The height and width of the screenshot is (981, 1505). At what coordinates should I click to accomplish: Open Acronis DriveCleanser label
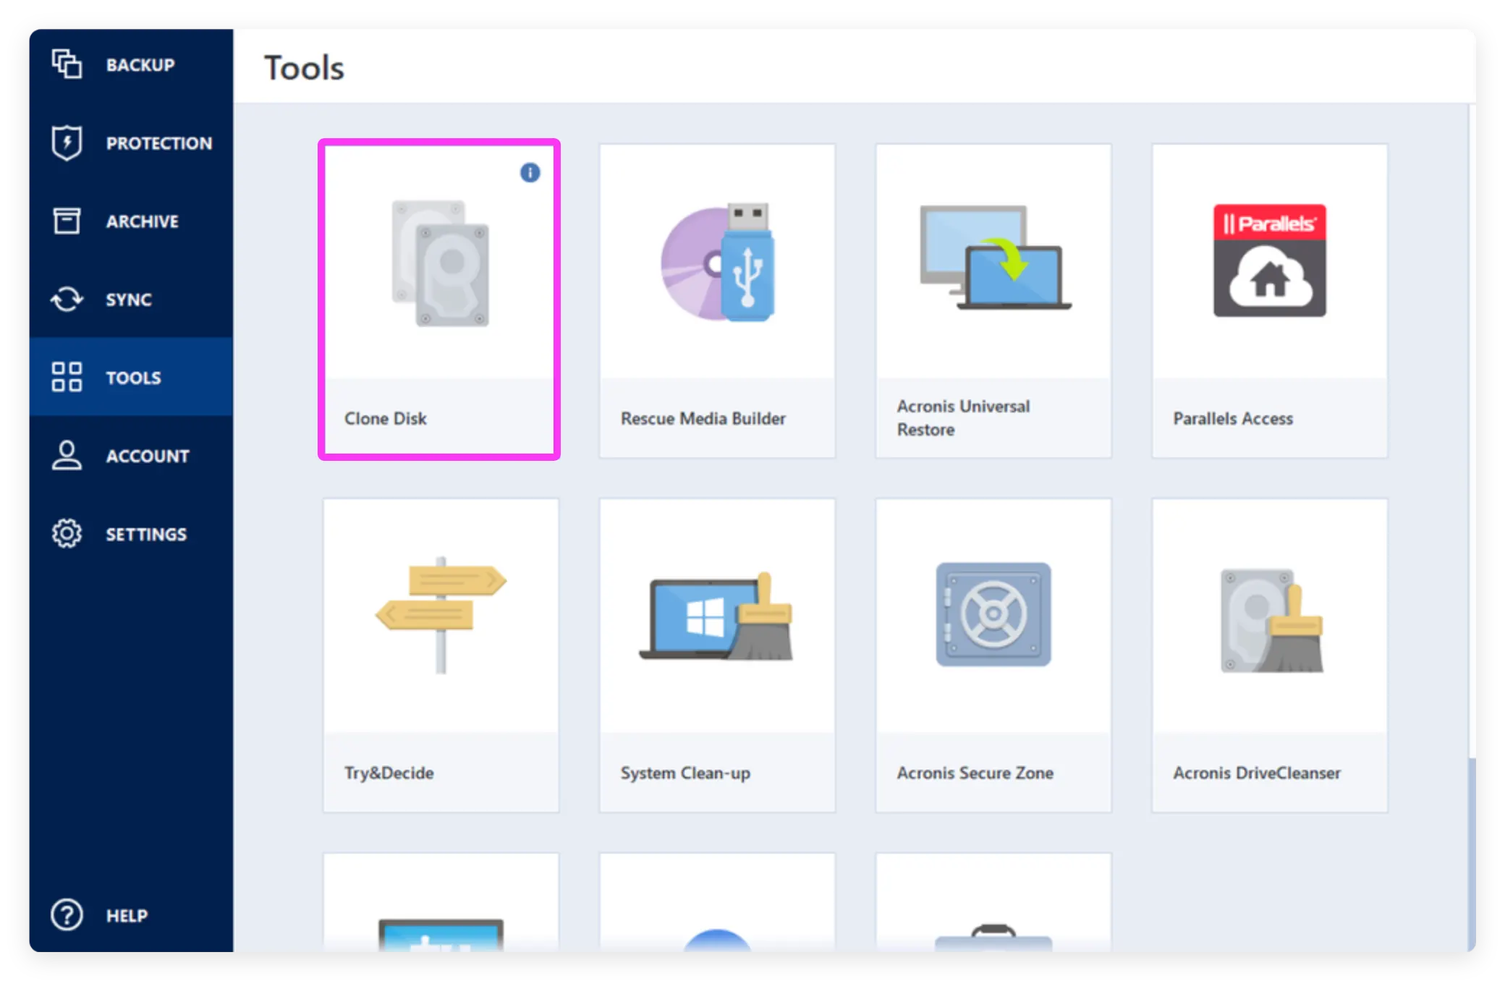click(1257, 773)
